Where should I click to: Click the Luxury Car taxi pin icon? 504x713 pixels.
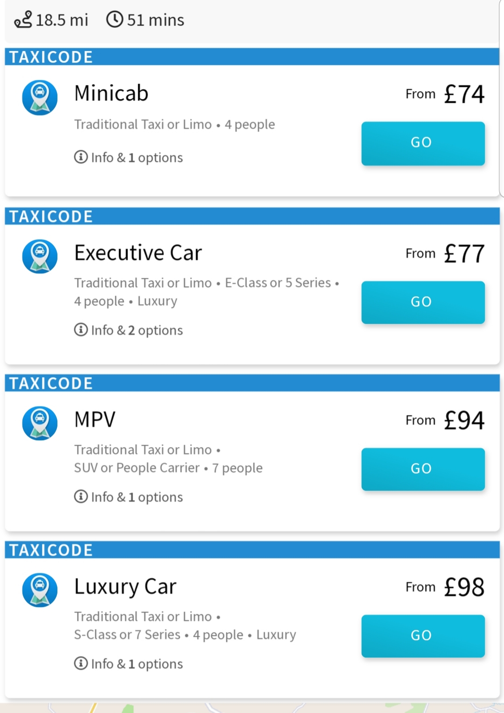(40, 590)
